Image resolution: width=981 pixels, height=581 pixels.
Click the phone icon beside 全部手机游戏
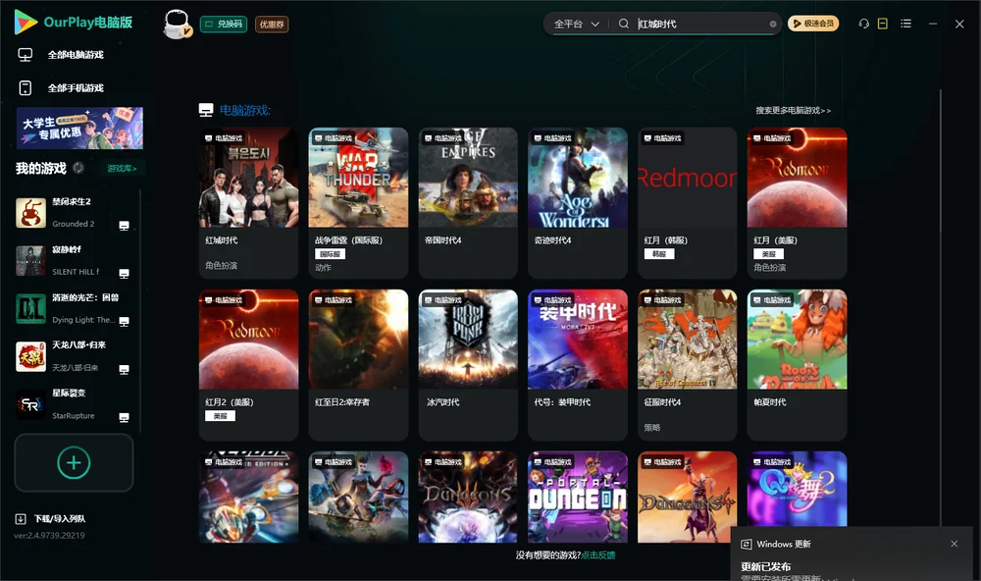[x=26, y=88]
